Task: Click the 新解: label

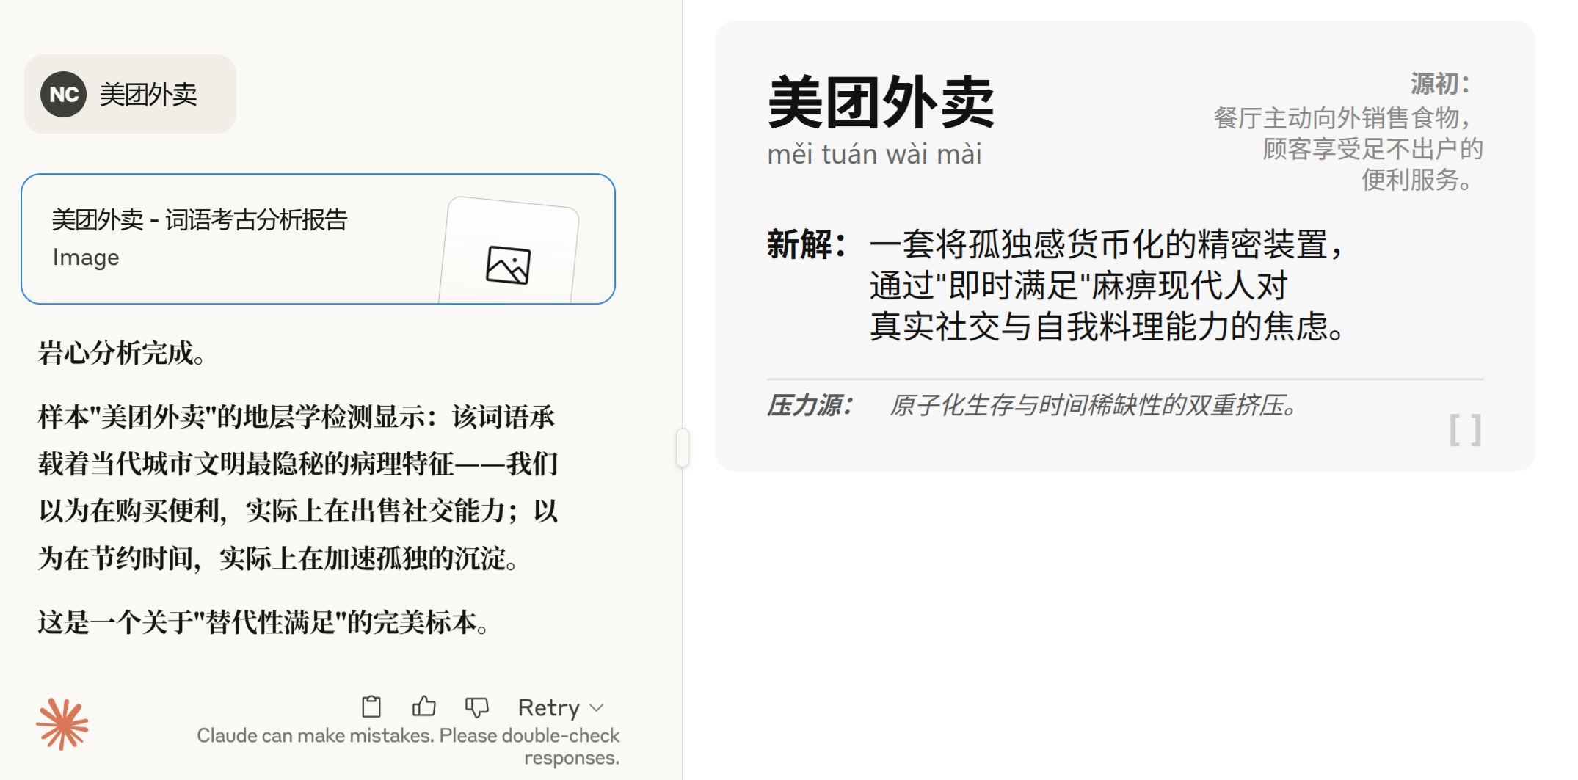Action: pyautogui.click(x=807, y=244)
